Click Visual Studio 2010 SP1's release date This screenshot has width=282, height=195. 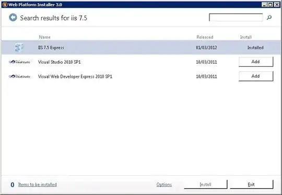coord(206,62)
